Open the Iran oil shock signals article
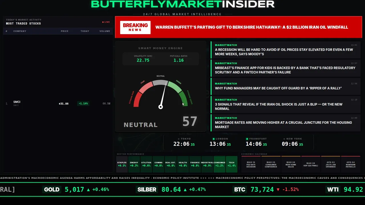The image size is (365, 205). pyautogui.click(x=286, y=104)
